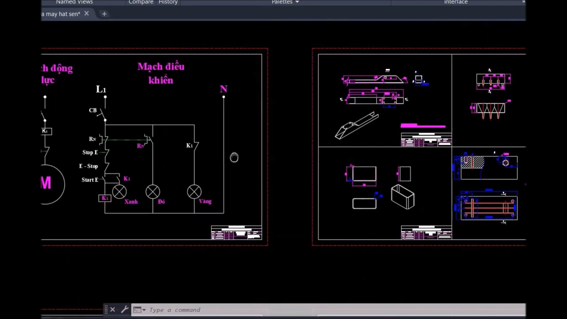Click the 'Type a command' input field
Image resolution: width=567 pixels, height=319 pixels.
pyautogui.click(x=310, y=310)
